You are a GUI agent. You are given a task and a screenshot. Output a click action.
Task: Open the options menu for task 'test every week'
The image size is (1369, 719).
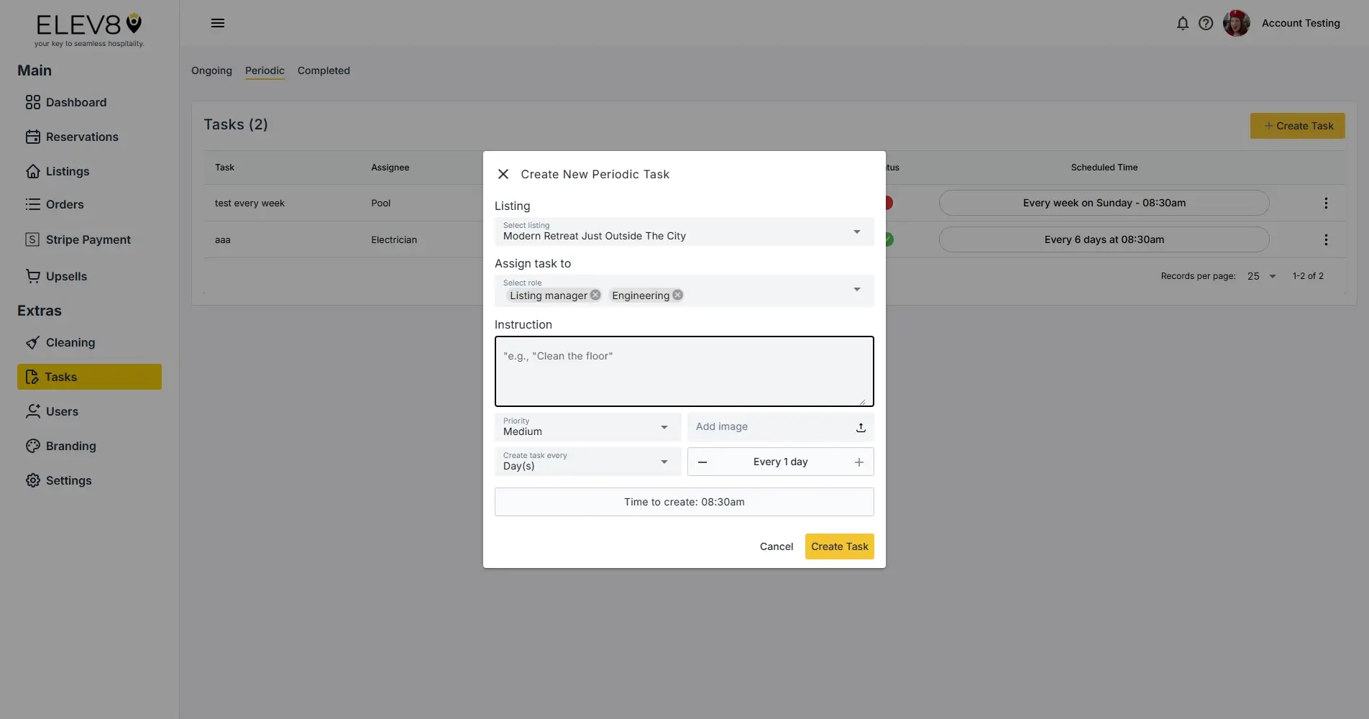pos(1325,203)
